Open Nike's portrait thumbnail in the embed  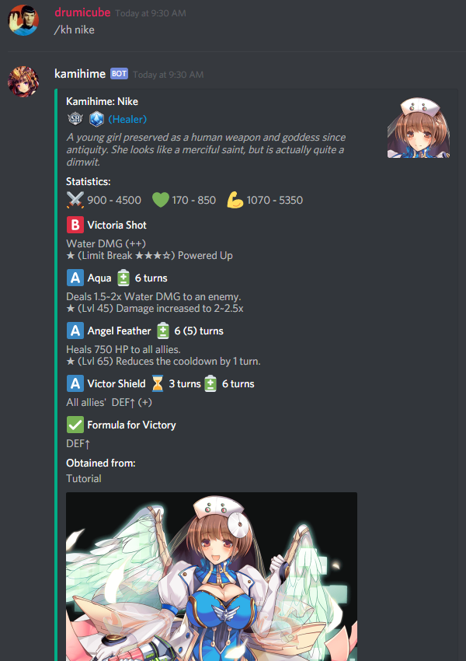click(x=419, y=128)
